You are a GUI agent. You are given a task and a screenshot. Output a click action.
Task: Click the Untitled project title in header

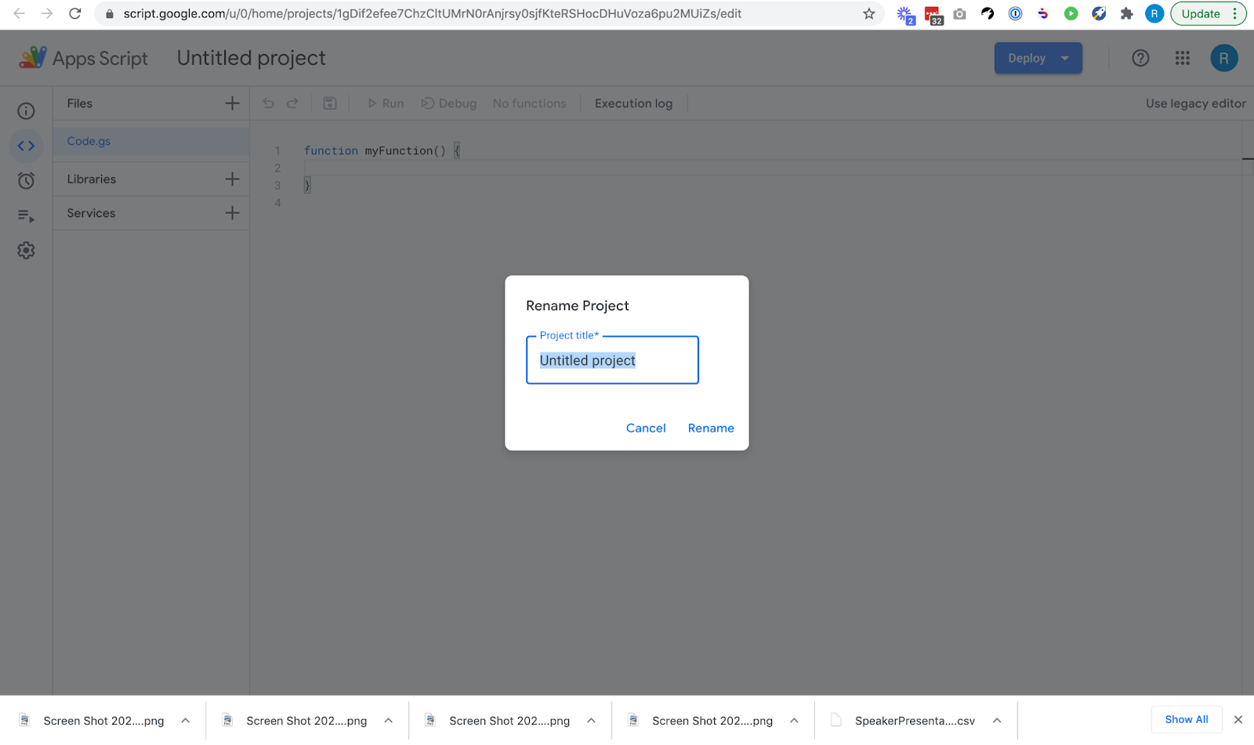(251, 58)
